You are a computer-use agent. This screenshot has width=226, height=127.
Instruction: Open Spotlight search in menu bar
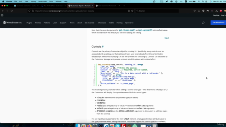[x=203, y=1]
